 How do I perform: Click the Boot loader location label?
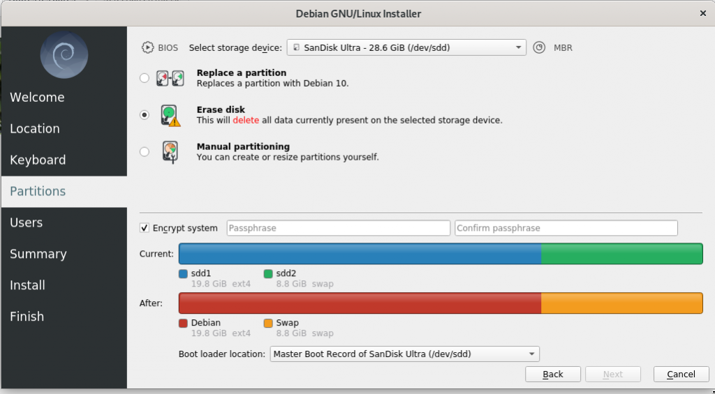point(221,354)
